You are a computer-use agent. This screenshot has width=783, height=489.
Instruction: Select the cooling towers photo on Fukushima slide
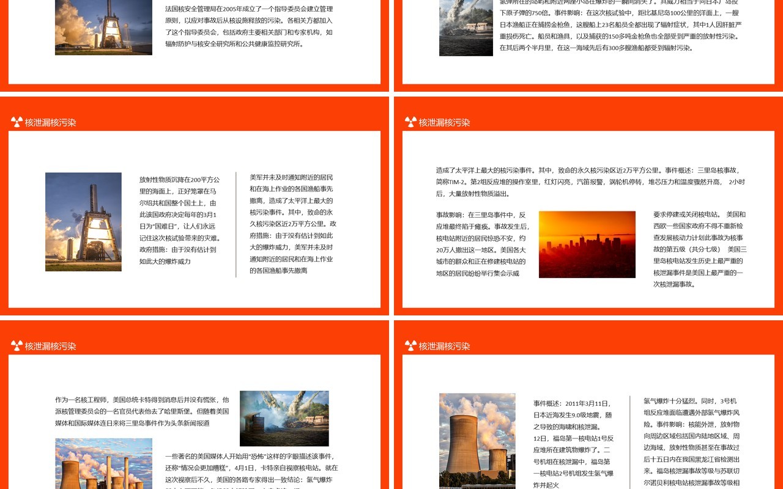tap(477, 441)
